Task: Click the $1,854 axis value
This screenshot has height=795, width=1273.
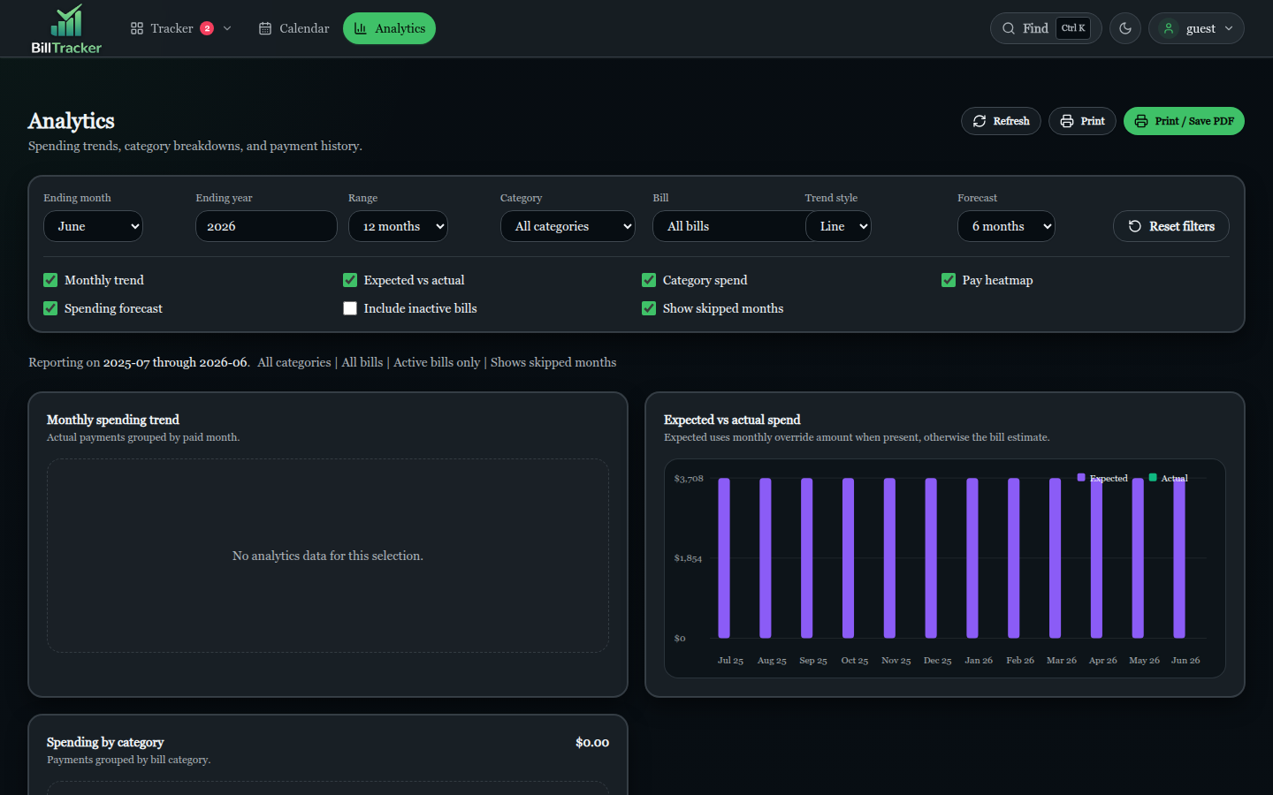Action: click(x=688, y=558)
